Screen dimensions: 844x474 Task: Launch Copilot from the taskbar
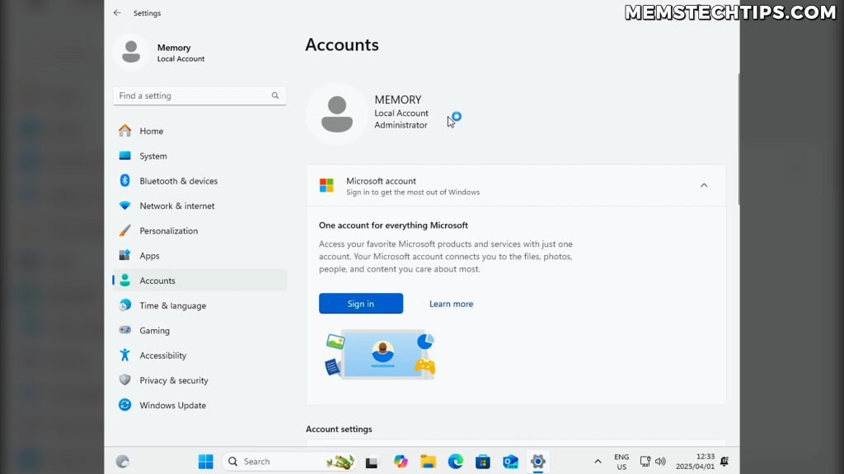(x=401, y=461)
